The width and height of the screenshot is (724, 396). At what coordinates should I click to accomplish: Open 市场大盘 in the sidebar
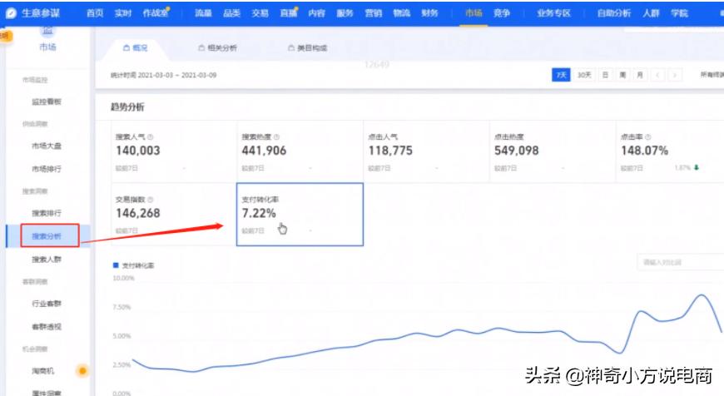click(x=46, y=146)
